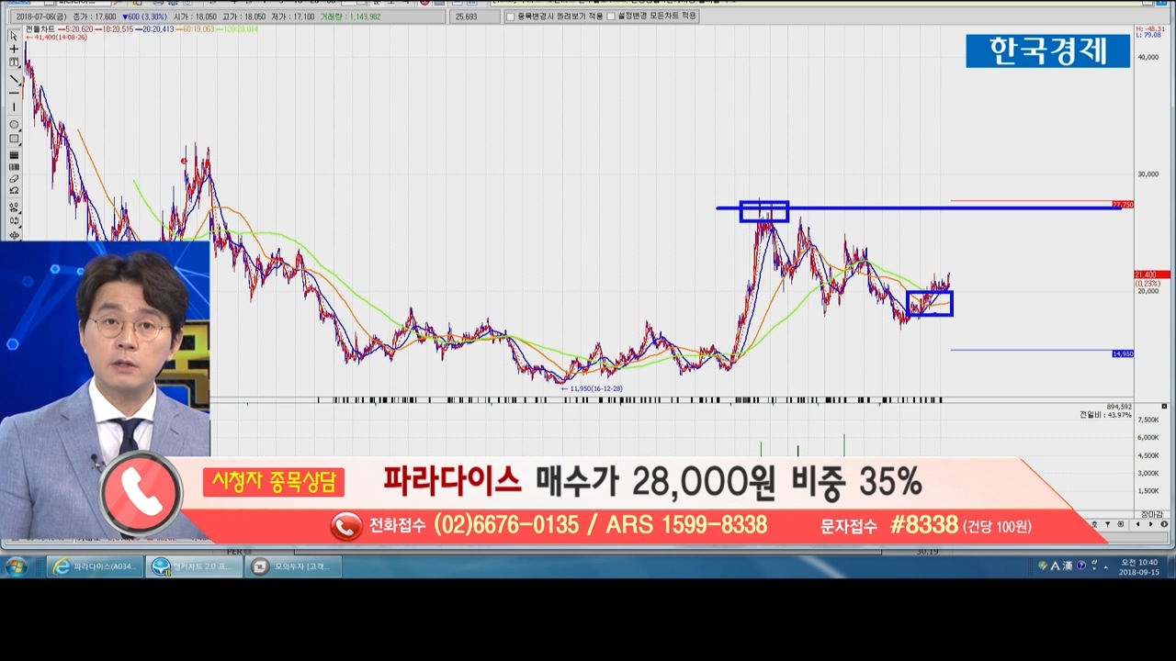
Task: Choose the vertical line drawing tool
Action: [14, 107]
